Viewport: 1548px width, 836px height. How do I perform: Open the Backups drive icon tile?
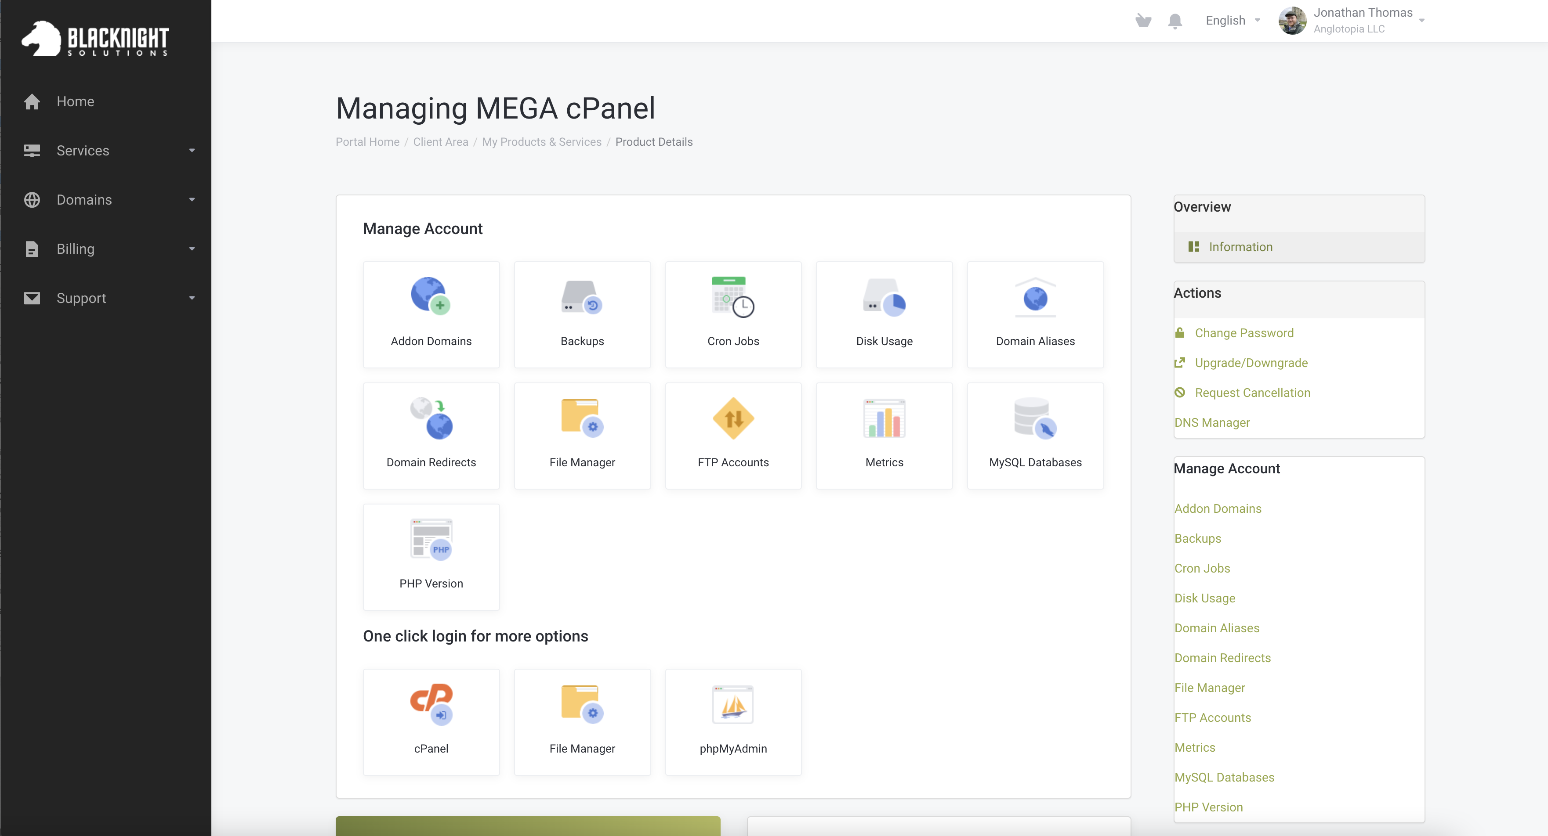tap(582, 314)
